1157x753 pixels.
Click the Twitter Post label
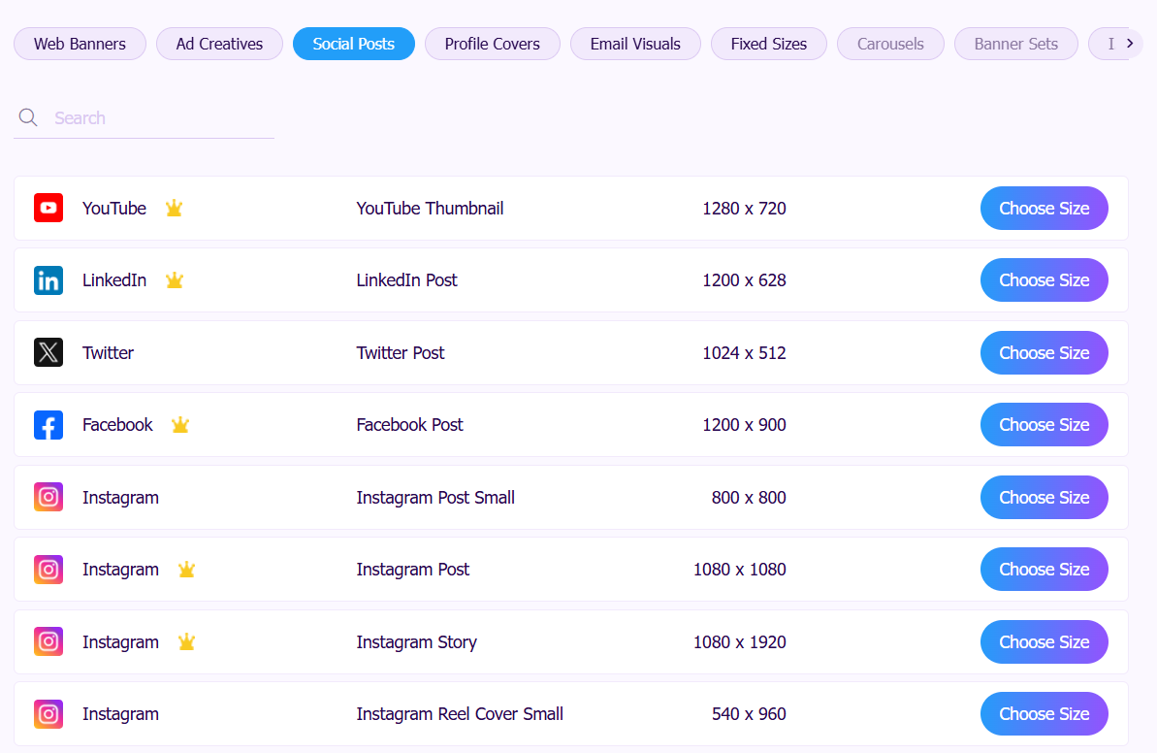(x=401, y=353)
